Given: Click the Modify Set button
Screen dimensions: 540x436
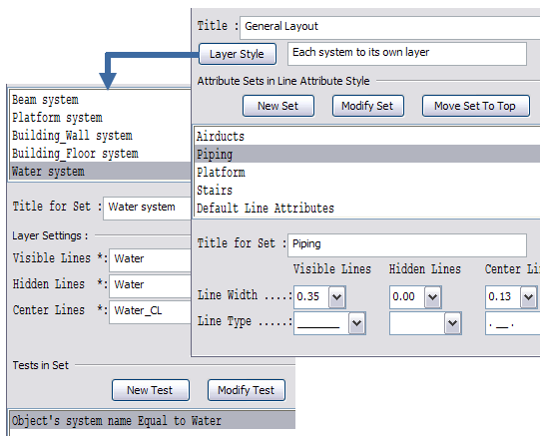Looking at the screenshot, I should click(x=367, y=106).
